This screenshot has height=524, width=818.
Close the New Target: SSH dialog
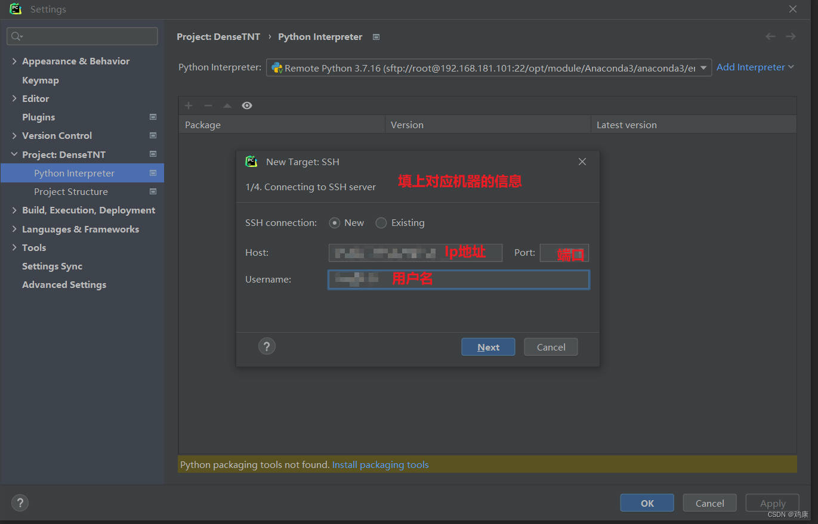pos(582,162)
